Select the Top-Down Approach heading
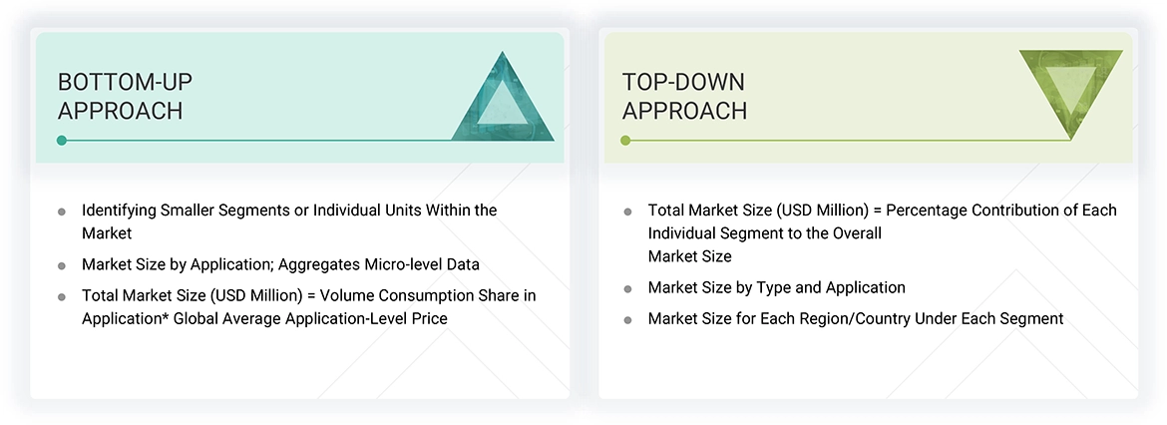 (684, 96)
